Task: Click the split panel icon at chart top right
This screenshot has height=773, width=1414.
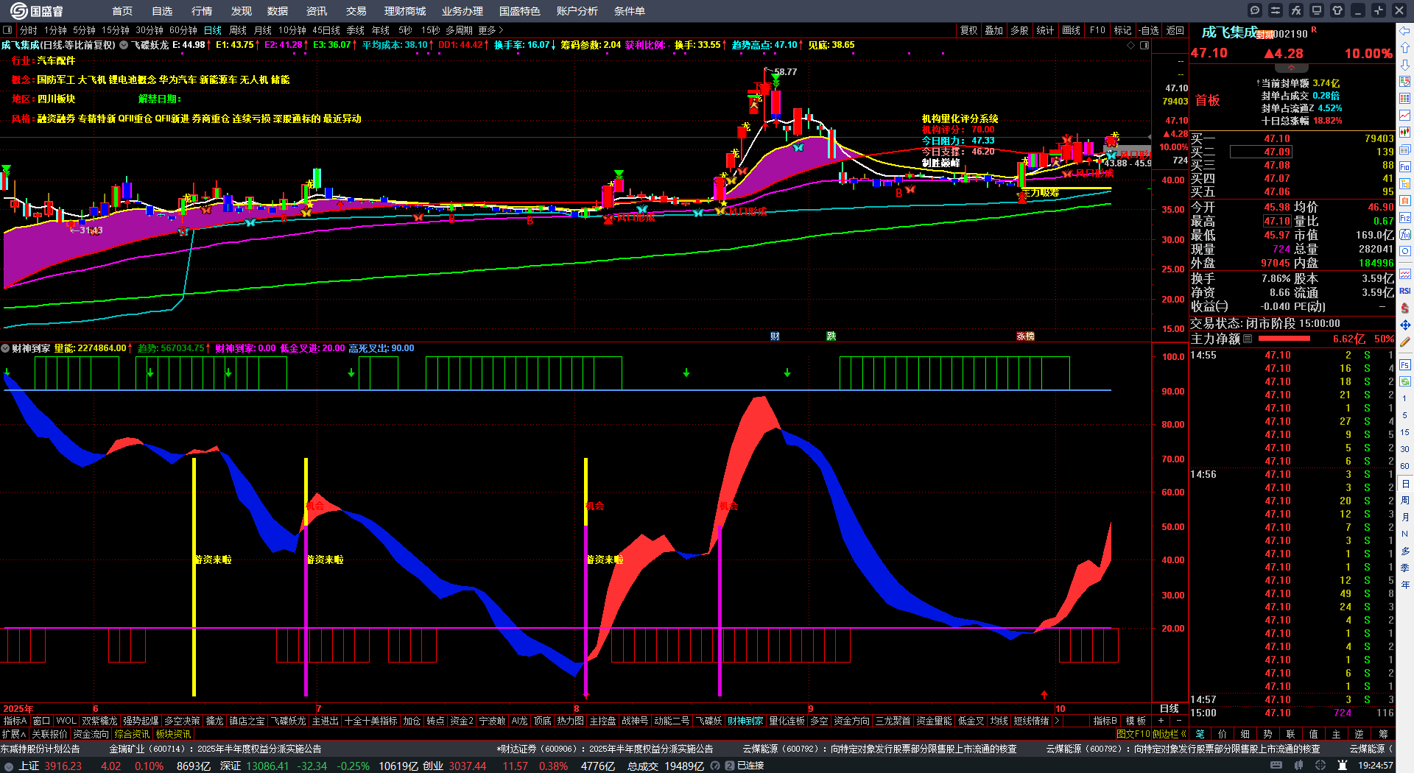Action: [1144, 45]
